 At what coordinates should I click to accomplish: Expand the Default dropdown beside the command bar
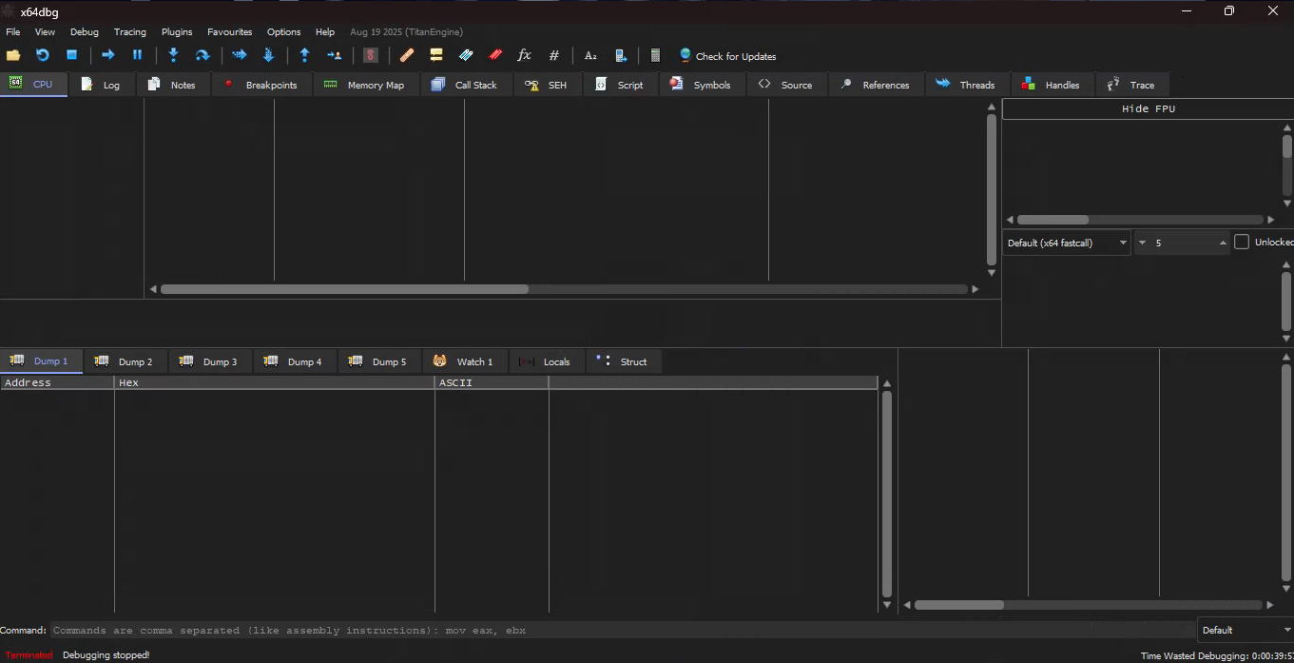pos(1245,630)
